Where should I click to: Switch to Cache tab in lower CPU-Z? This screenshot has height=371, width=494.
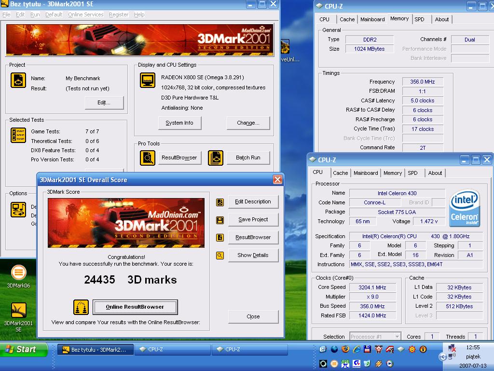point(340,173)
